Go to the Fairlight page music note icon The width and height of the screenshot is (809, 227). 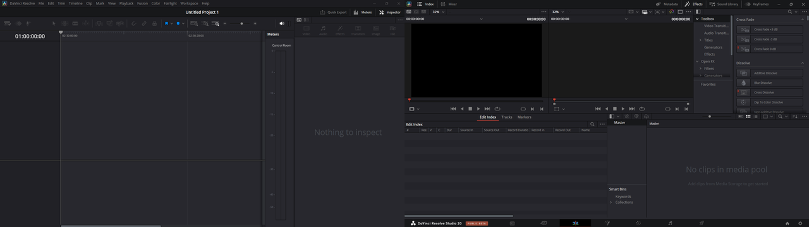coord(670,223)
